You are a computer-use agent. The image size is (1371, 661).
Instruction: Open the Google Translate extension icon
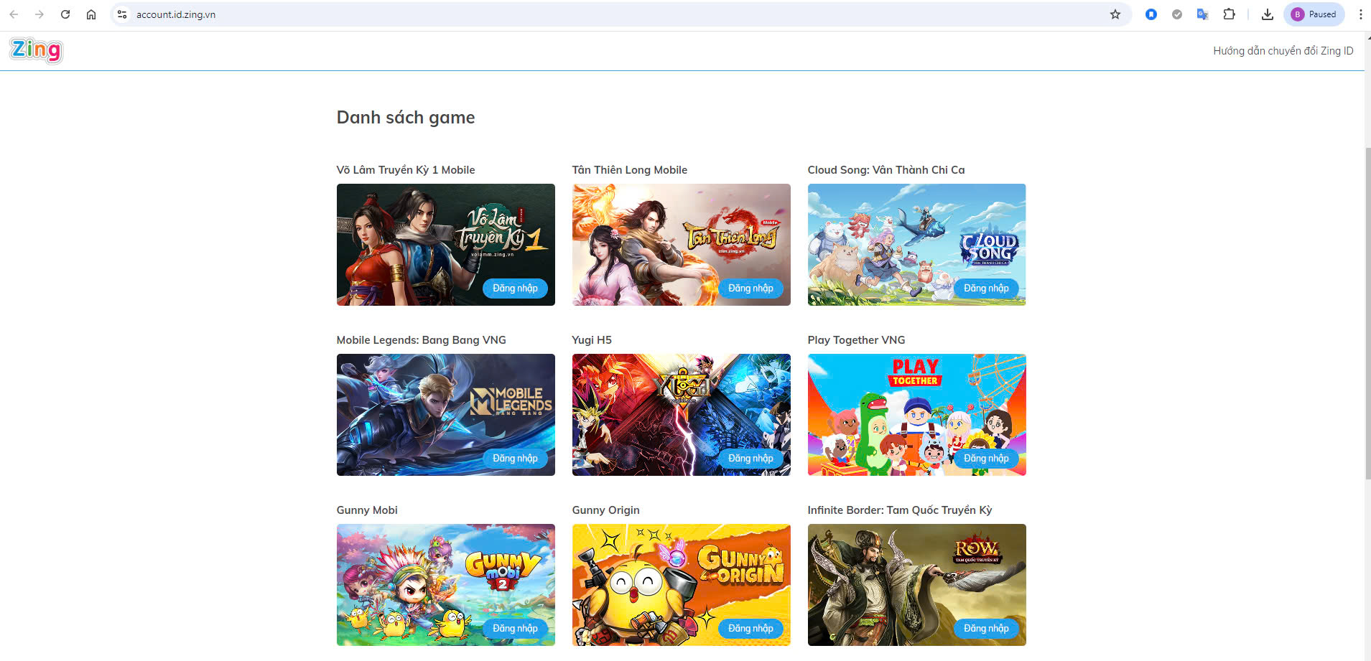click(1203, 14)
